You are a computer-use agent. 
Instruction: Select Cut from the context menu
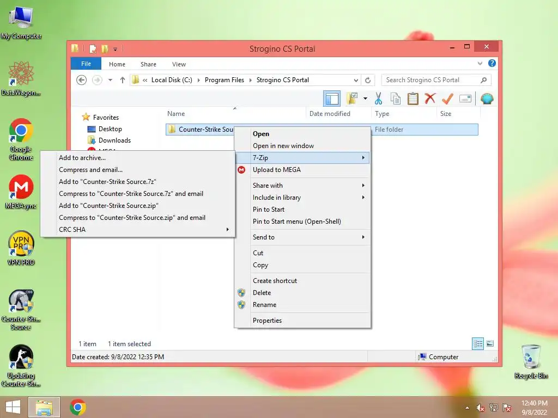302,253
